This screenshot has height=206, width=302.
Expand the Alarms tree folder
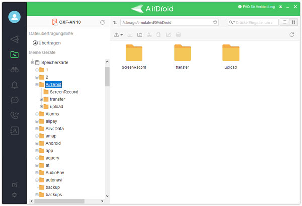coord(37,114)
